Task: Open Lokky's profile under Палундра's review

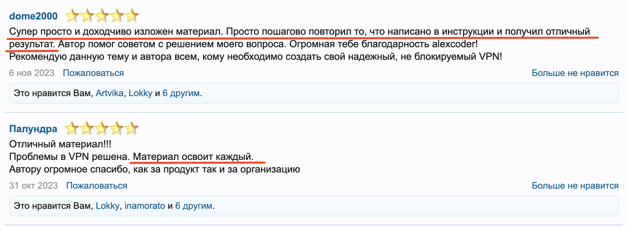Action: (x=108, y=206)
